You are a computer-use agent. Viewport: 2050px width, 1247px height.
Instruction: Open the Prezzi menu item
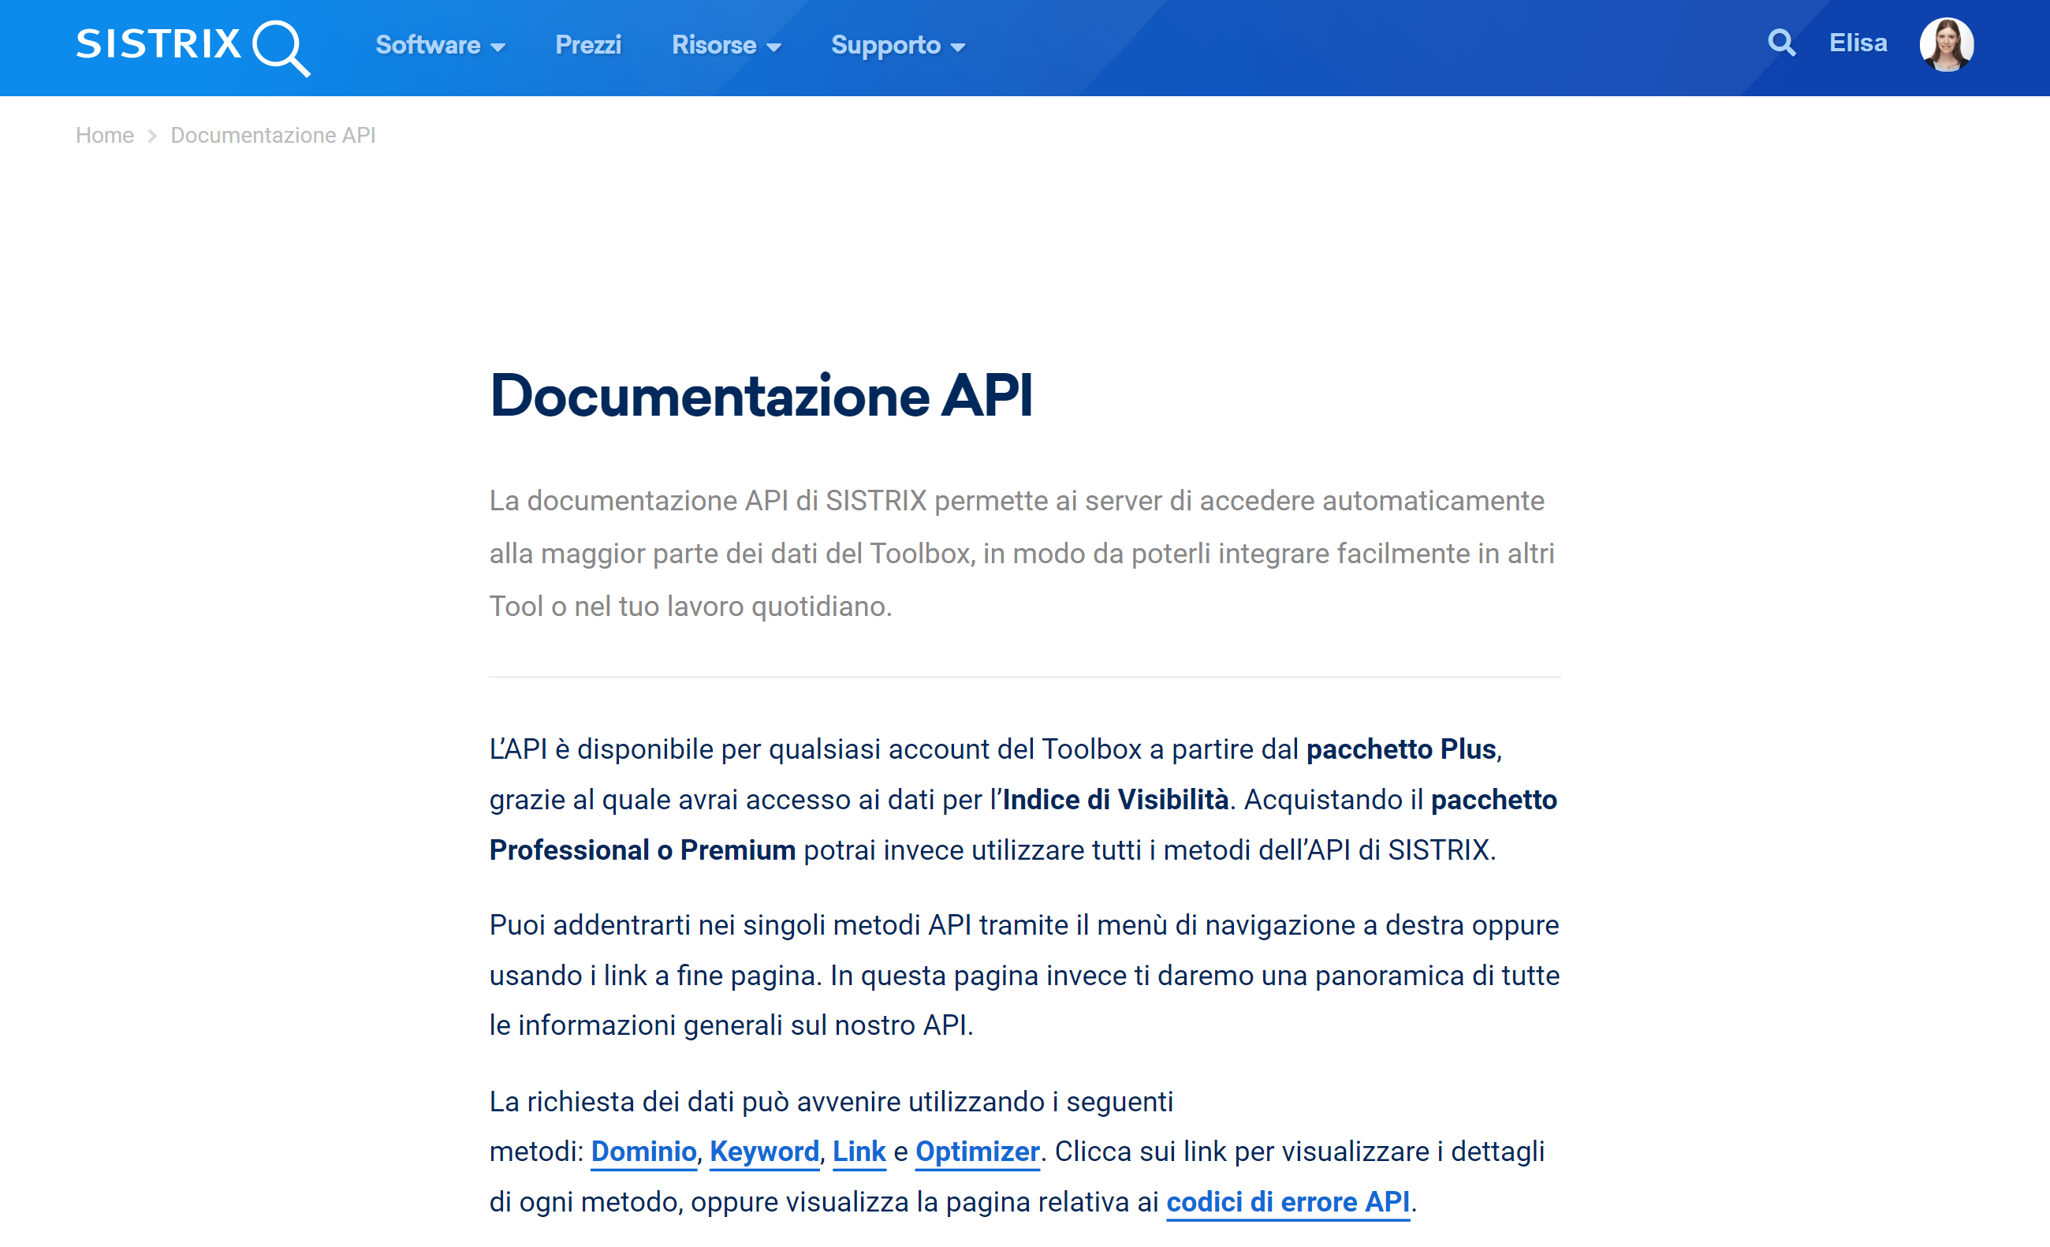point(588,45)
